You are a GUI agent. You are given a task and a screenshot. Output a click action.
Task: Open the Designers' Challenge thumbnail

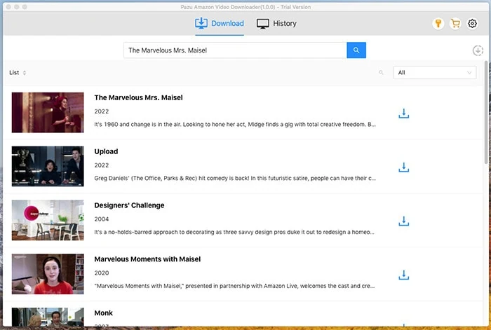[48, 220]
